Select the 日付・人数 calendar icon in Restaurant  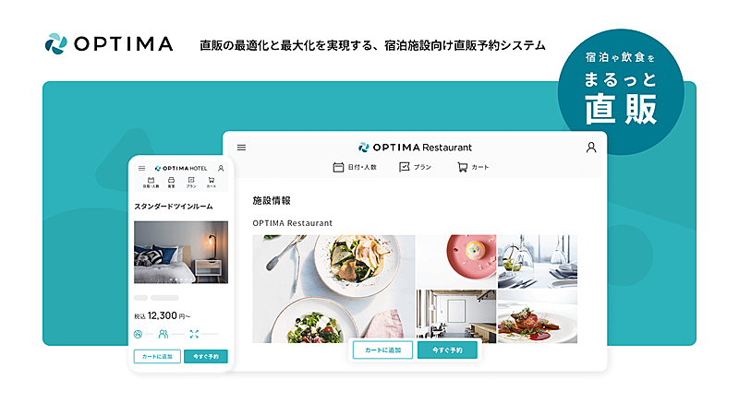[x=338, y=167]
